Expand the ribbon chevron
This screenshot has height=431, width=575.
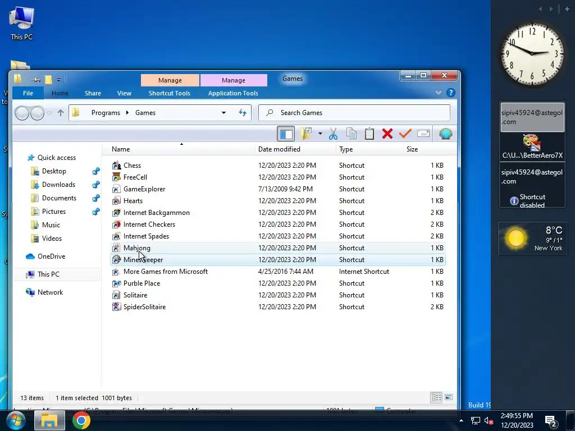pos(438,93)
